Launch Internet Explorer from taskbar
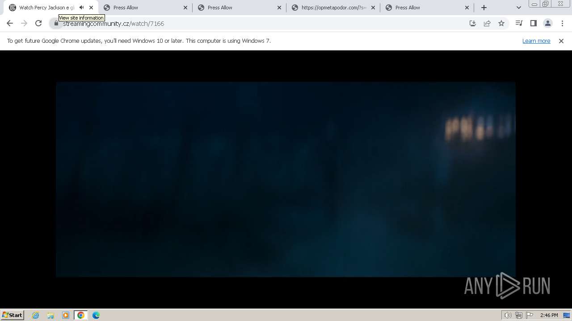Viewport: 572px width, 321px height. (x=35, y=315)
